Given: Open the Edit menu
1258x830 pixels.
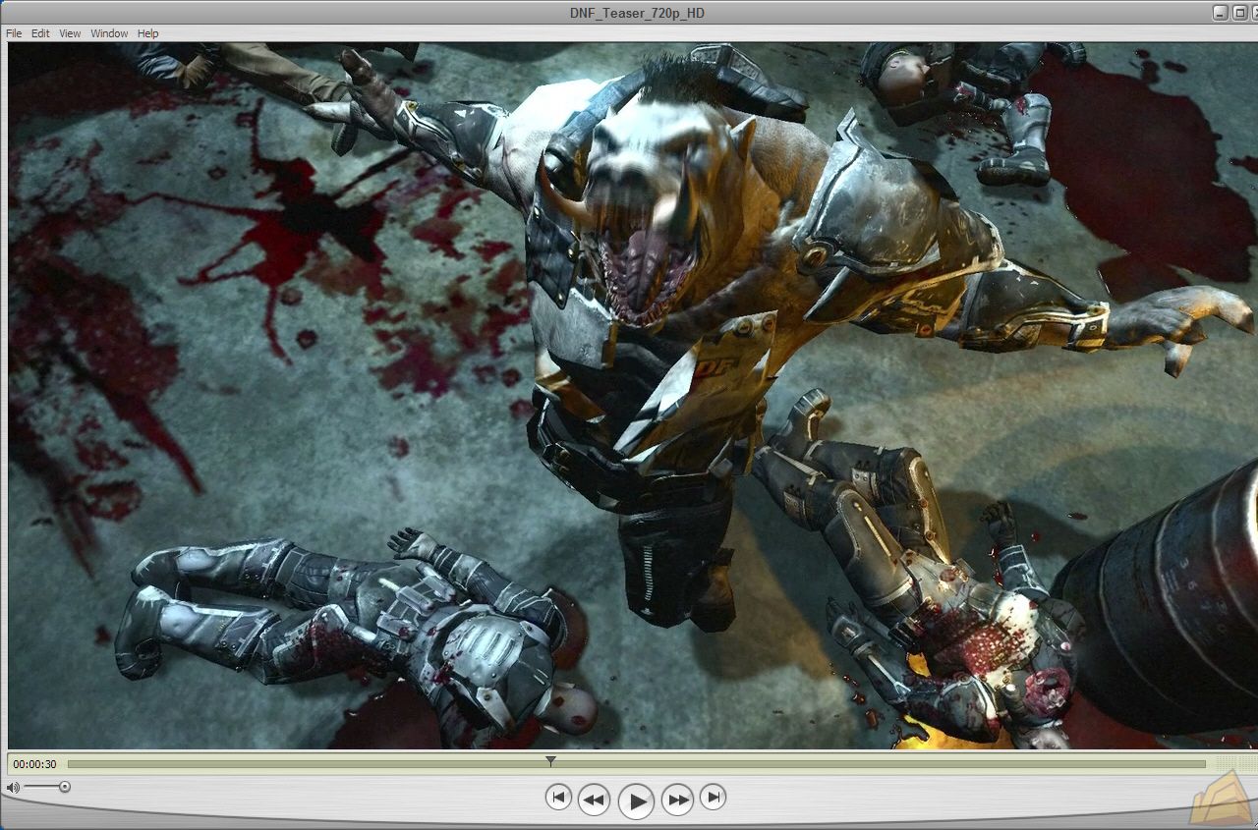Looking at the screenshot, I should pos(40,33).
